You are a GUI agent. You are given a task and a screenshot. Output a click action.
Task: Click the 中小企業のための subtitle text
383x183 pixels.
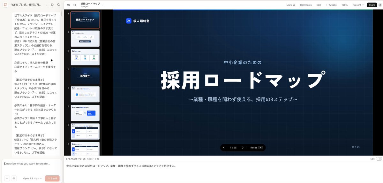(x=243, y=63)
